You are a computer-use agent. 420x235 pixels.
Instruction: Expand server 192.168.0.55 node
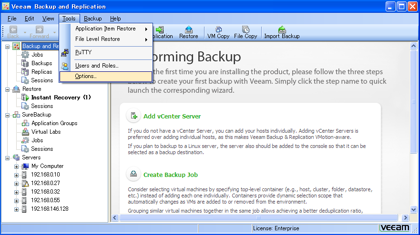(16, 201)
